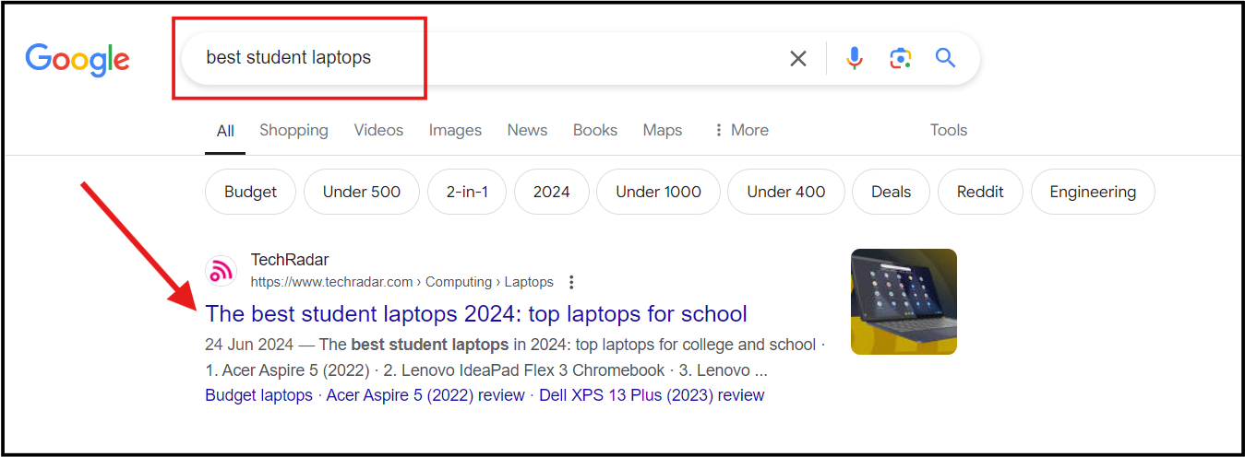The height and width of the screenshot is (457, 1245).
Task: Start voice search with microphone icon
Action: 855,59
